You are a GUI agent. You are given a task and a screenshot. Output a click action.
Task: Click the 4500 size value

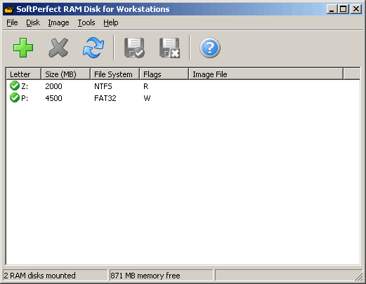pos(53,98)
